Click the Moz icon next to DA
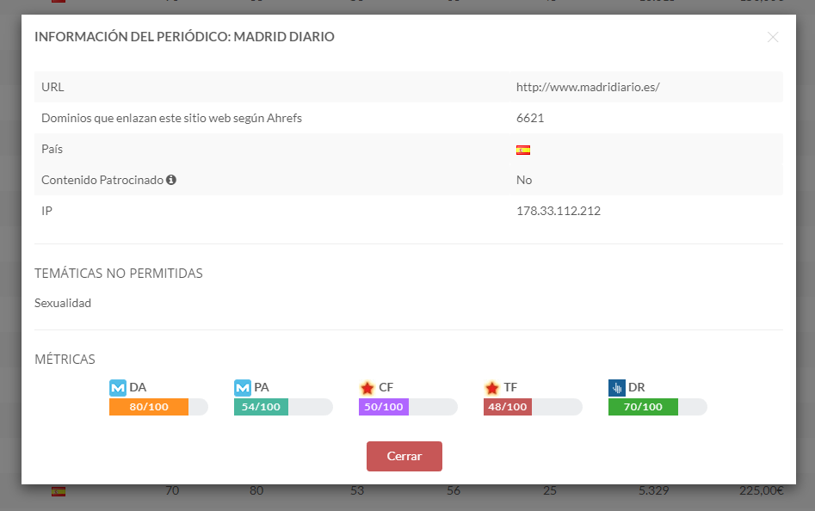Viewport: 815px width, 511px height. pos(118,388)
